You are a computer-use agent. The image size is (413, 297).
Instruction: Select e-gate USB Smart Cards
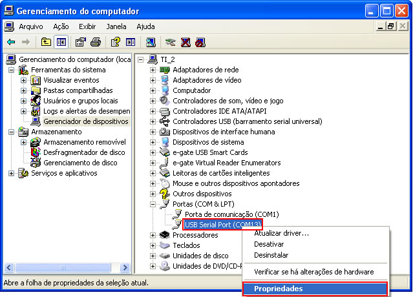point(210,152)
